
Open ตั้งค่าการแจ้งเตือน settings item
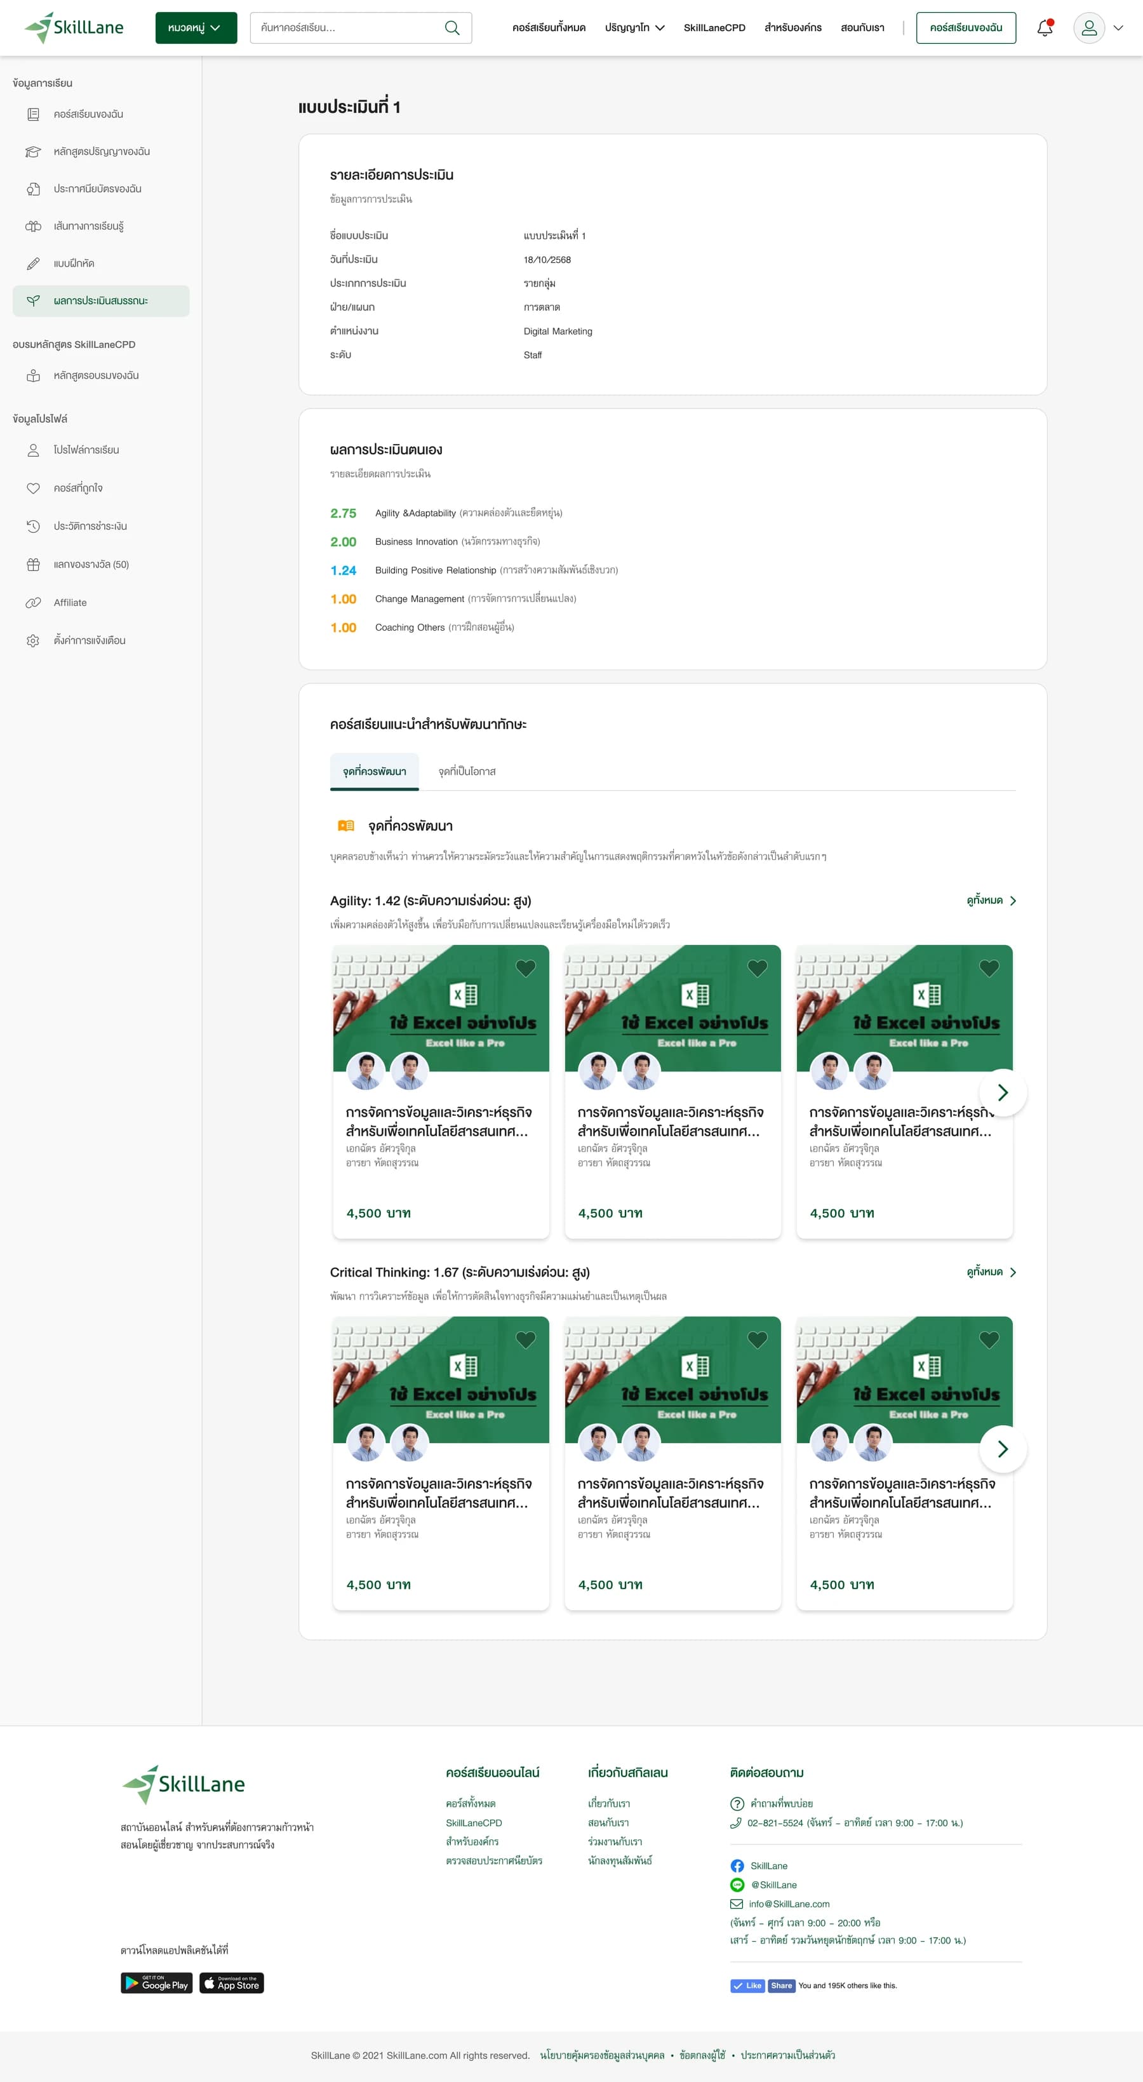[x=101, y=640]
